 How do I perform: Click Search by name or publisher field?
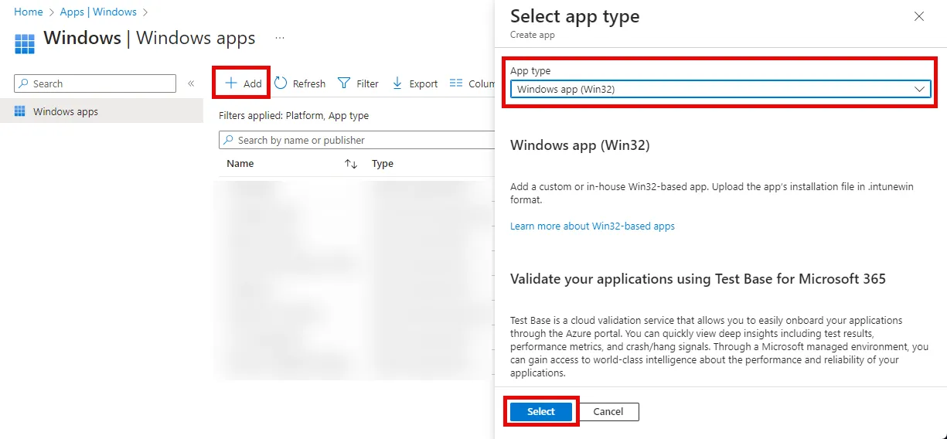(356, 140)
